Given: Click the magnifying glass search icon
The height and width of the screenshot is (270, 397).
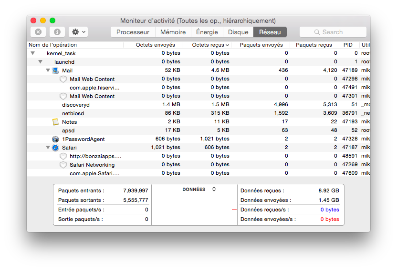Looking at the screenshot, I should pyautogui.click(x=317, y=32).
